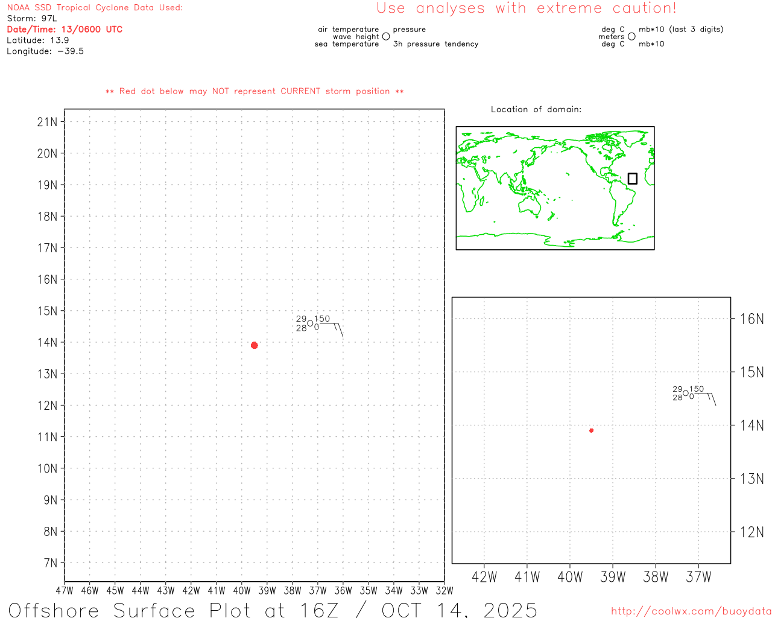
Task: Click air temperature '29' on main map buoy
Action: point(301,319)
